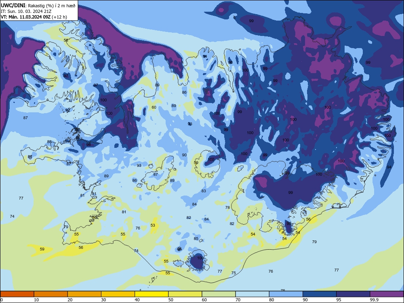Click the humidity value '92' on the map
This screenshot has width=404, height=303.
click(x=67, y=110)
